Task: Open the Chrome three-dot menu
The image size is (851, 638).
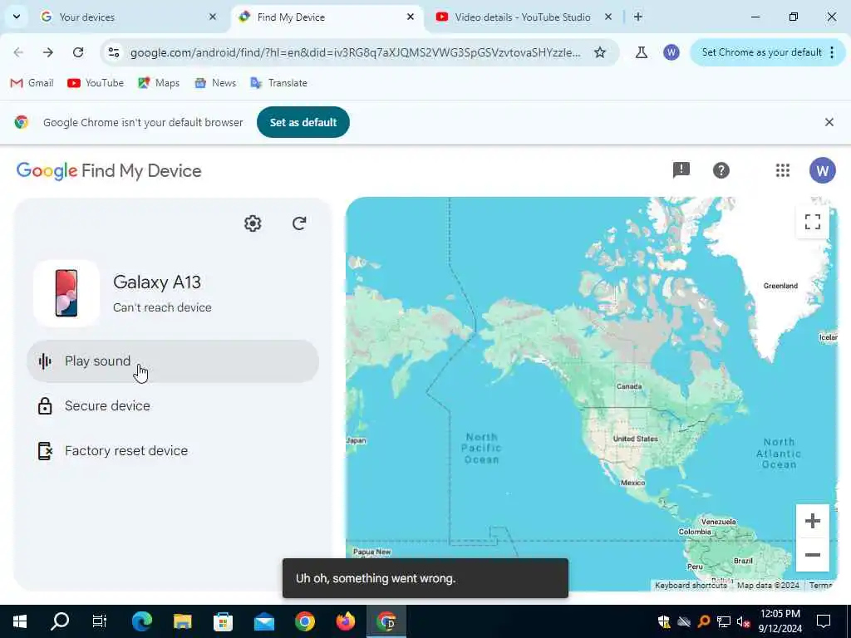Action: [x=833, y=52]
